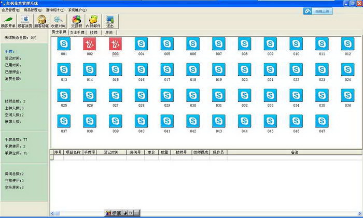The height and width of the screenshot is (218, 363).
Task: Click the 退出 exit toolbar button
Action: coord(110,21)
